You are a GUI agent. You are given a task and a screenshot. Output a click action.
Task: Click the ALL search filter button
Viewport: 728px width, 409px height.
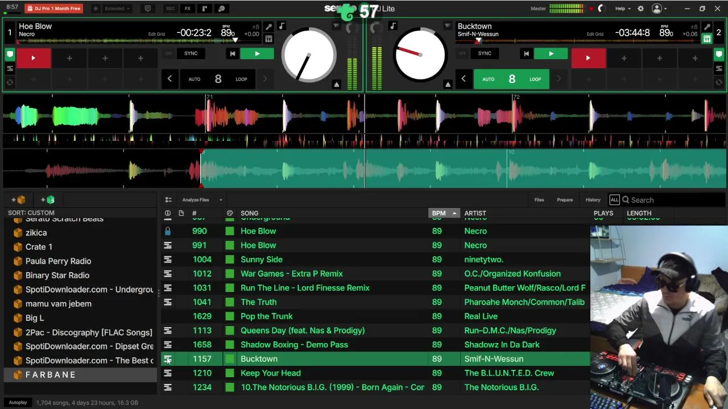[614, 200]
